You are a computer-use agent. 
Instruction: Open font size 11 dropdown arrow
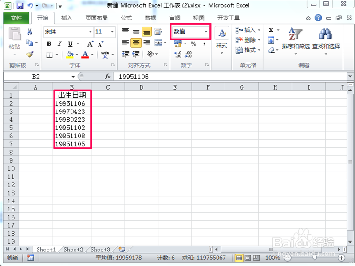(112, 31)
